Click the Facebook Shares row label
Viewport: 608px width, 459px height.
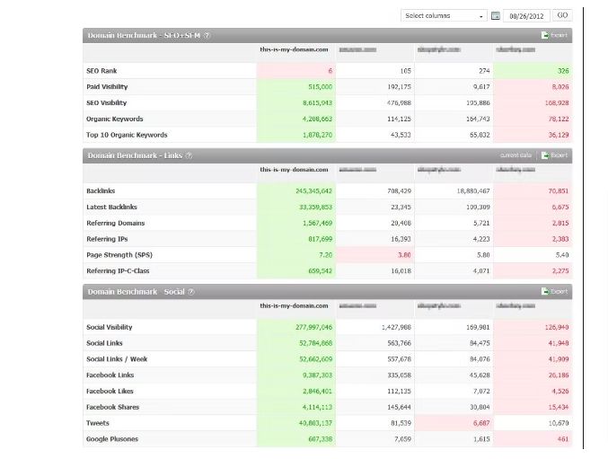(113, 407)
